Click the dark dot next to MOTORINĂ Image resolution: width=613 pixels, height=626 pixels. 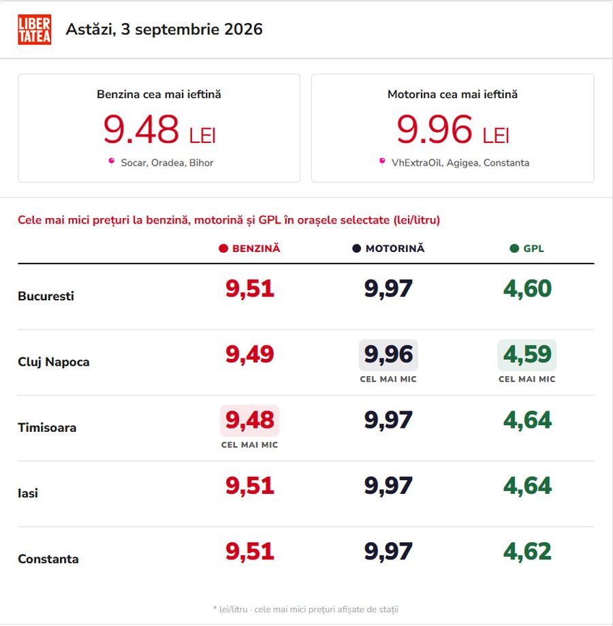pos(356,249)
